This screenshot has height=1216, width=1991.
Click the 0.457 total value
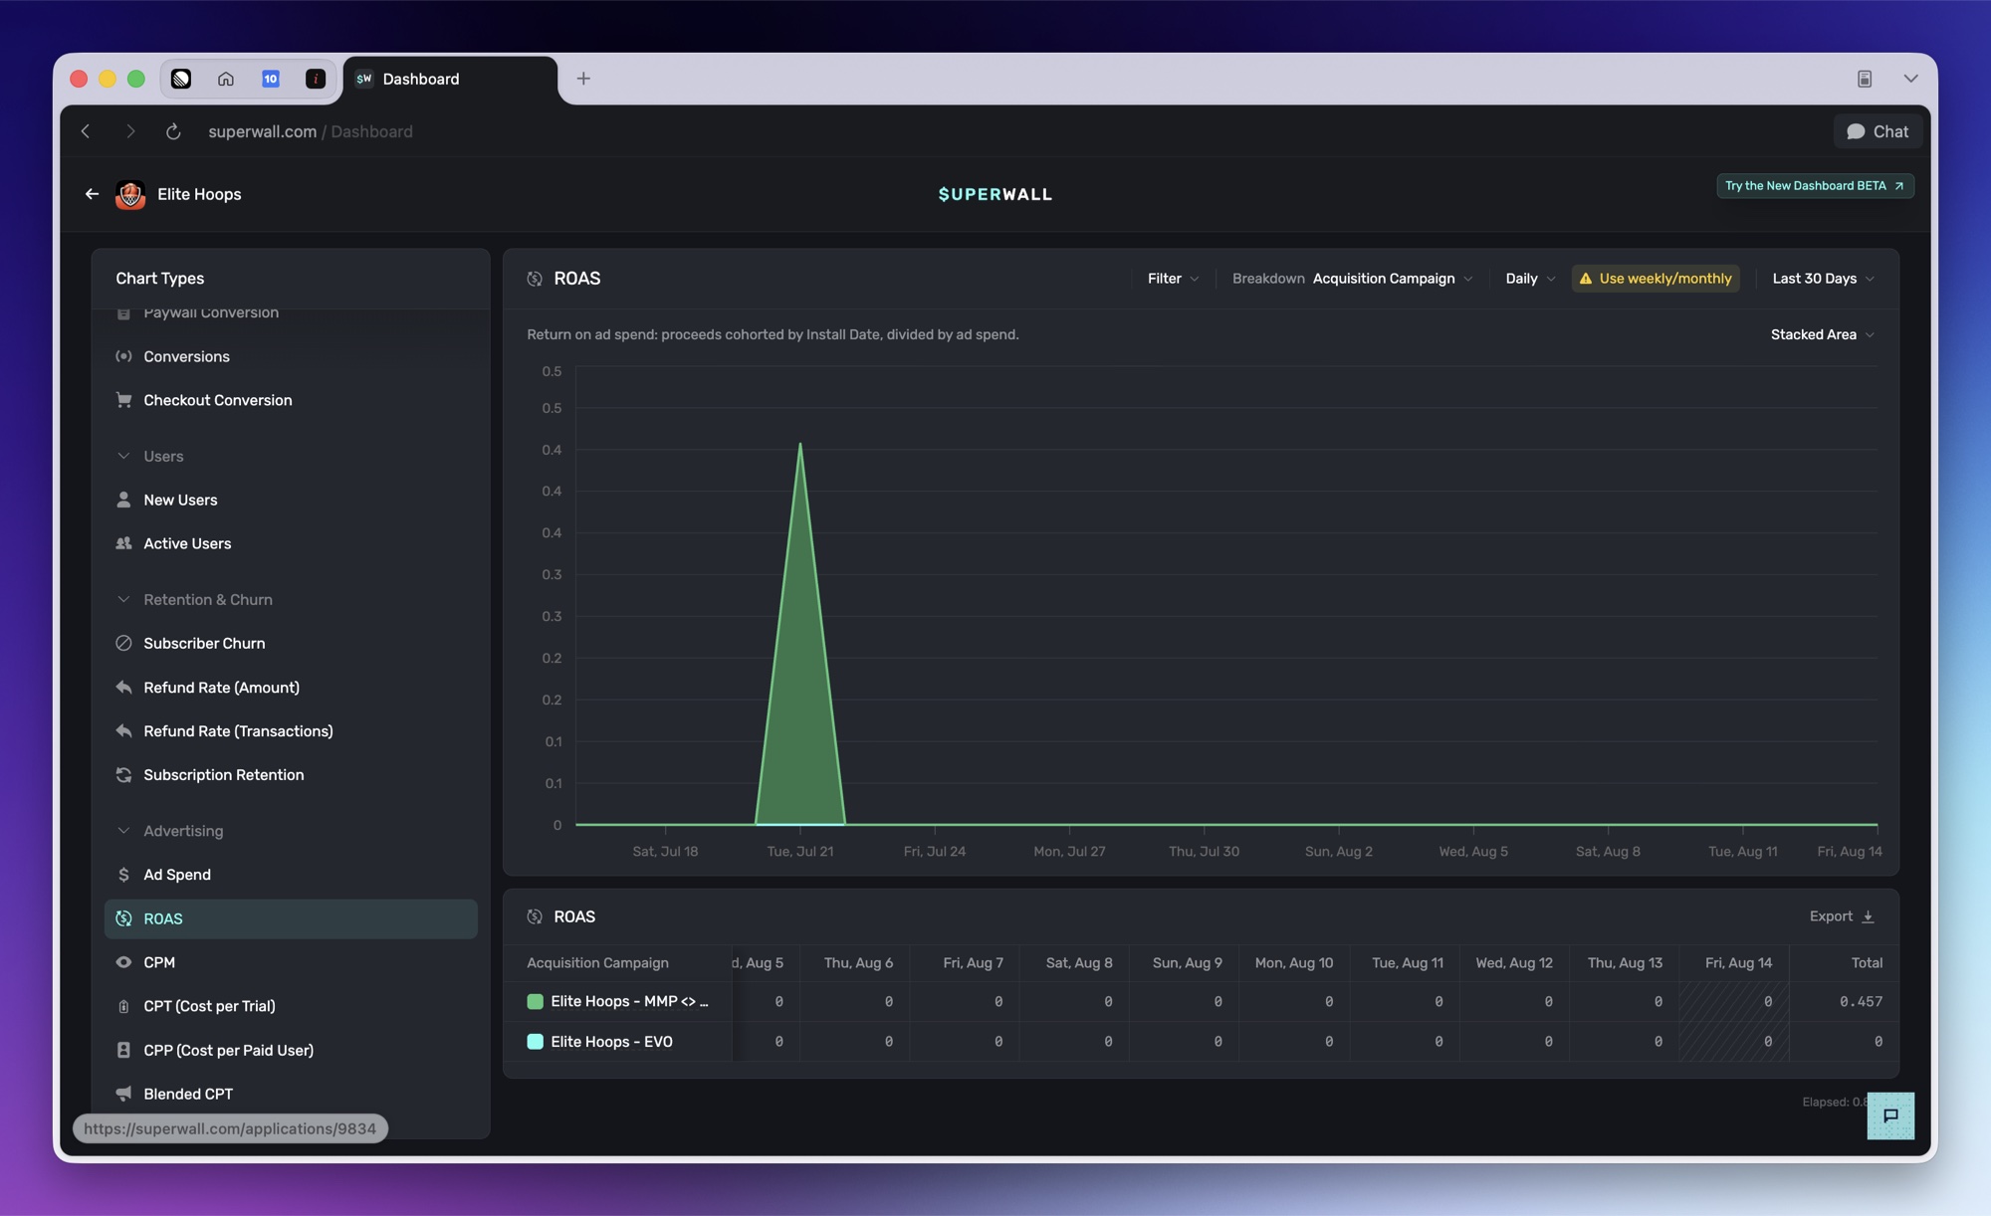click(1861, 1001)
